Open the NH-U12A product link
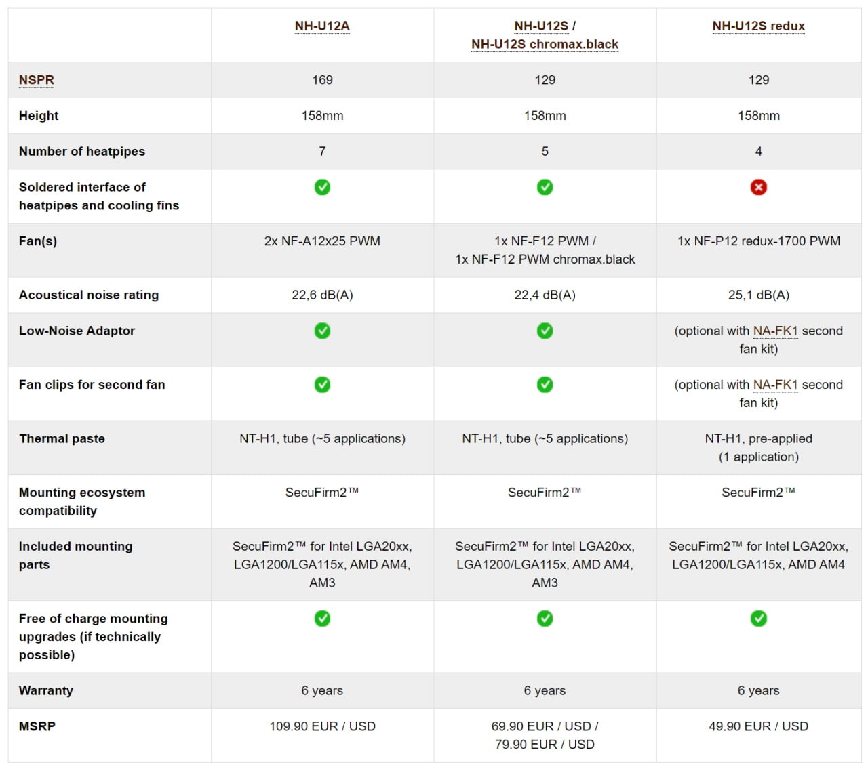This screenshot has height=773, width=868. pos(322,26)
